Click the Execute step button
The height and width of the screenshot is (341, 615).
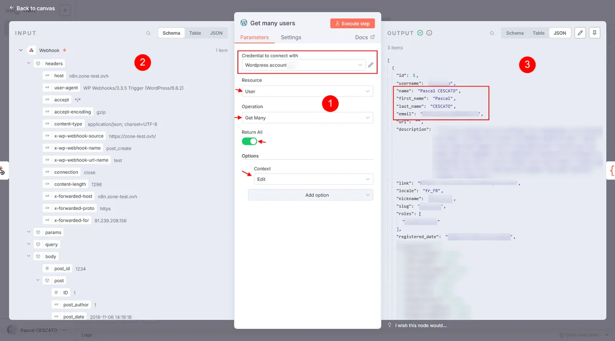353,24
